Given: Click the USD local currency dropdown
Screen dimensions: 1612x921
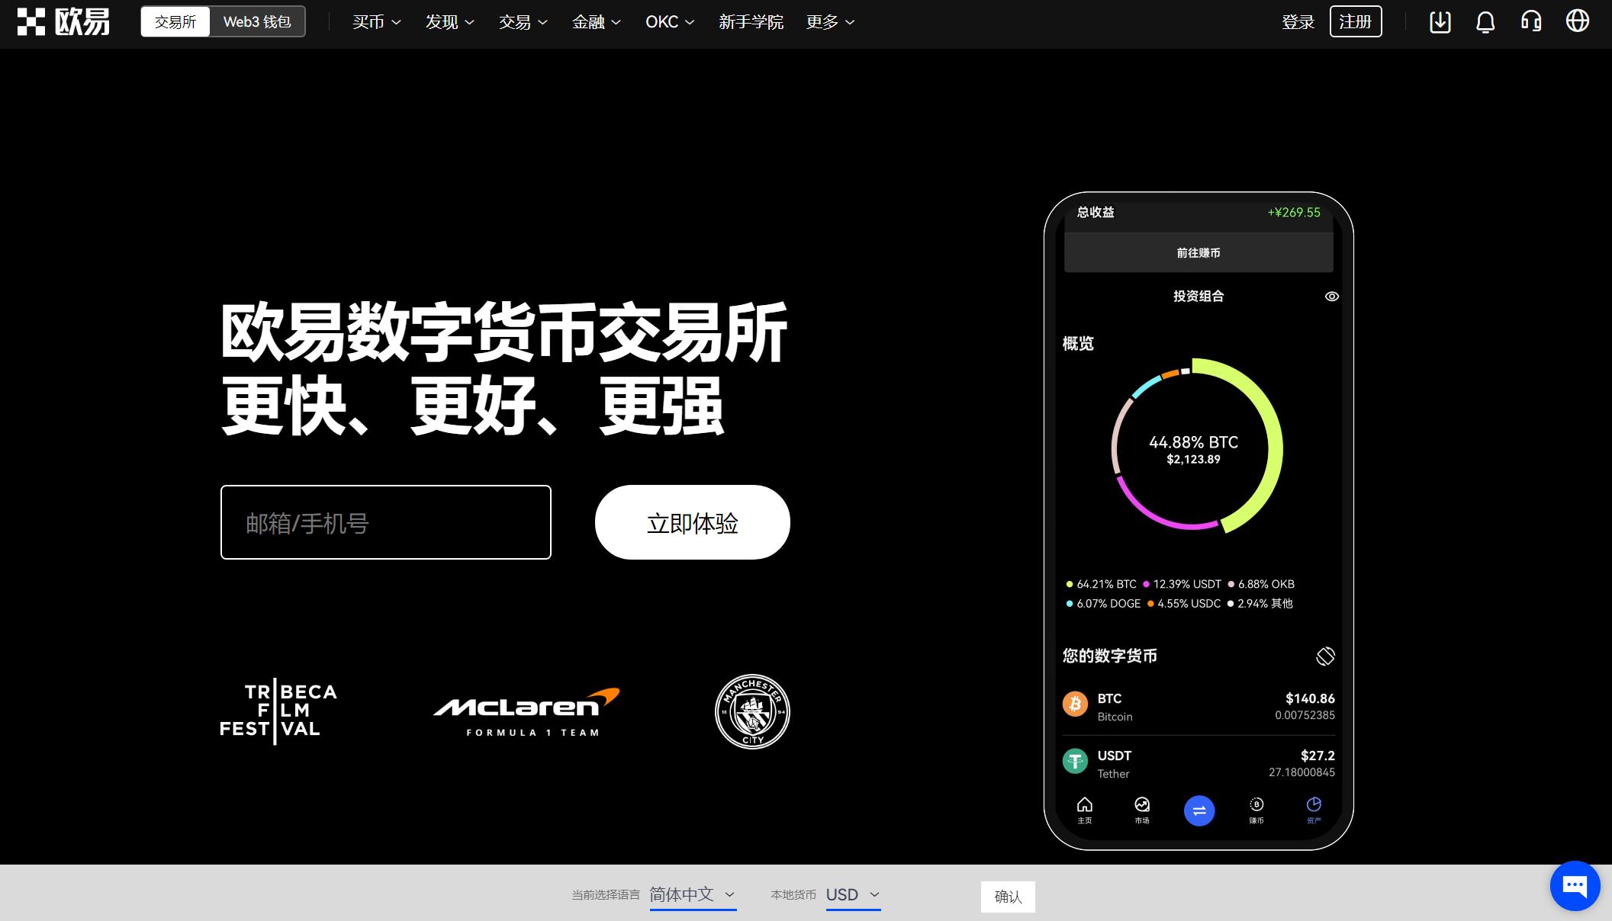Looking at the screenshot, I should (x=852, y=894).
